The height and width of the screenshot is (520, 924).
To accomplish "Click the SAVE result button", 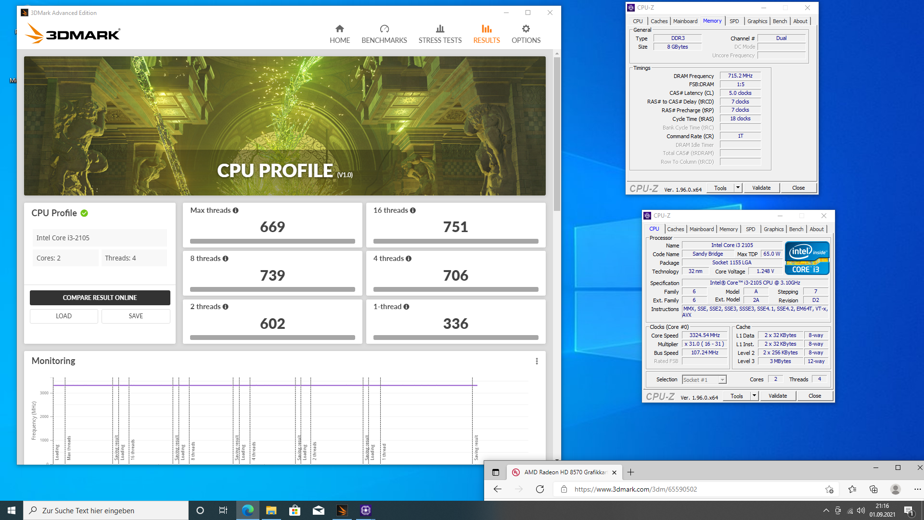I will [136, 316].
